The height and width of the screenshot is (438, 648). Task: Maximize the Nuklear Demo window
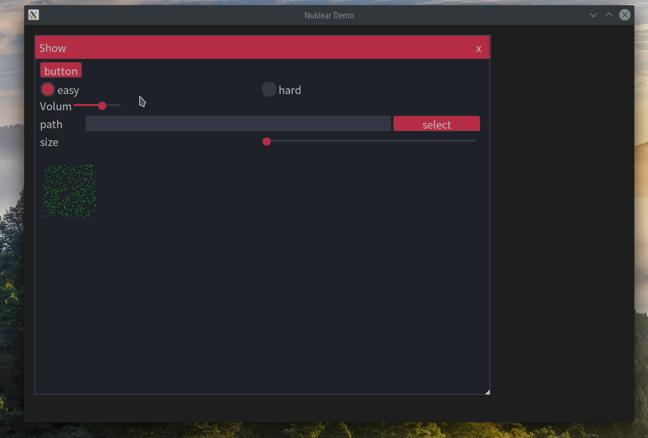(x=609, y=15)
